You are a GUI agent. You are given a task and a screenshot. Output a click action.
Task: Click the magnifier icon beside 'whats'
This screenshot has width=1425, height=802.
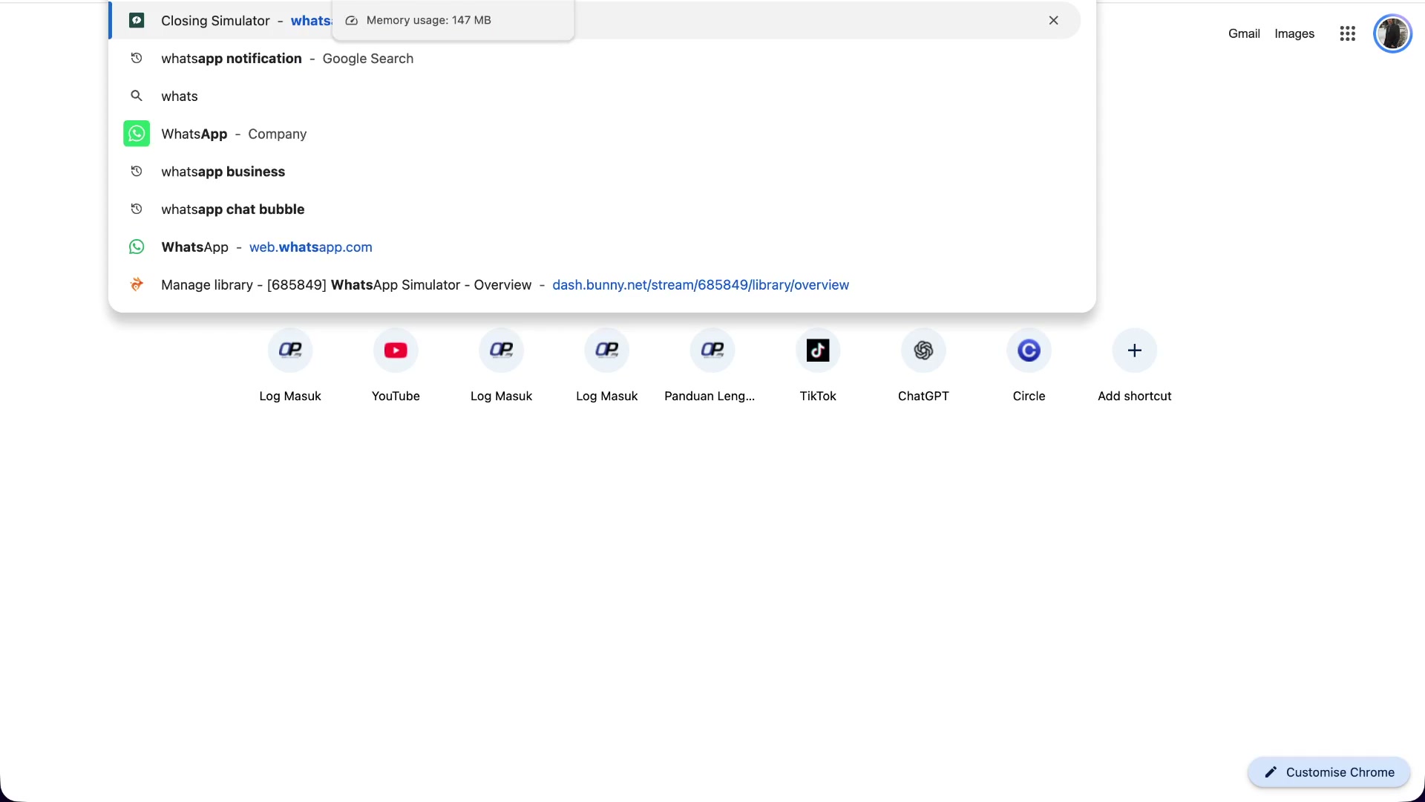point(137,96)
